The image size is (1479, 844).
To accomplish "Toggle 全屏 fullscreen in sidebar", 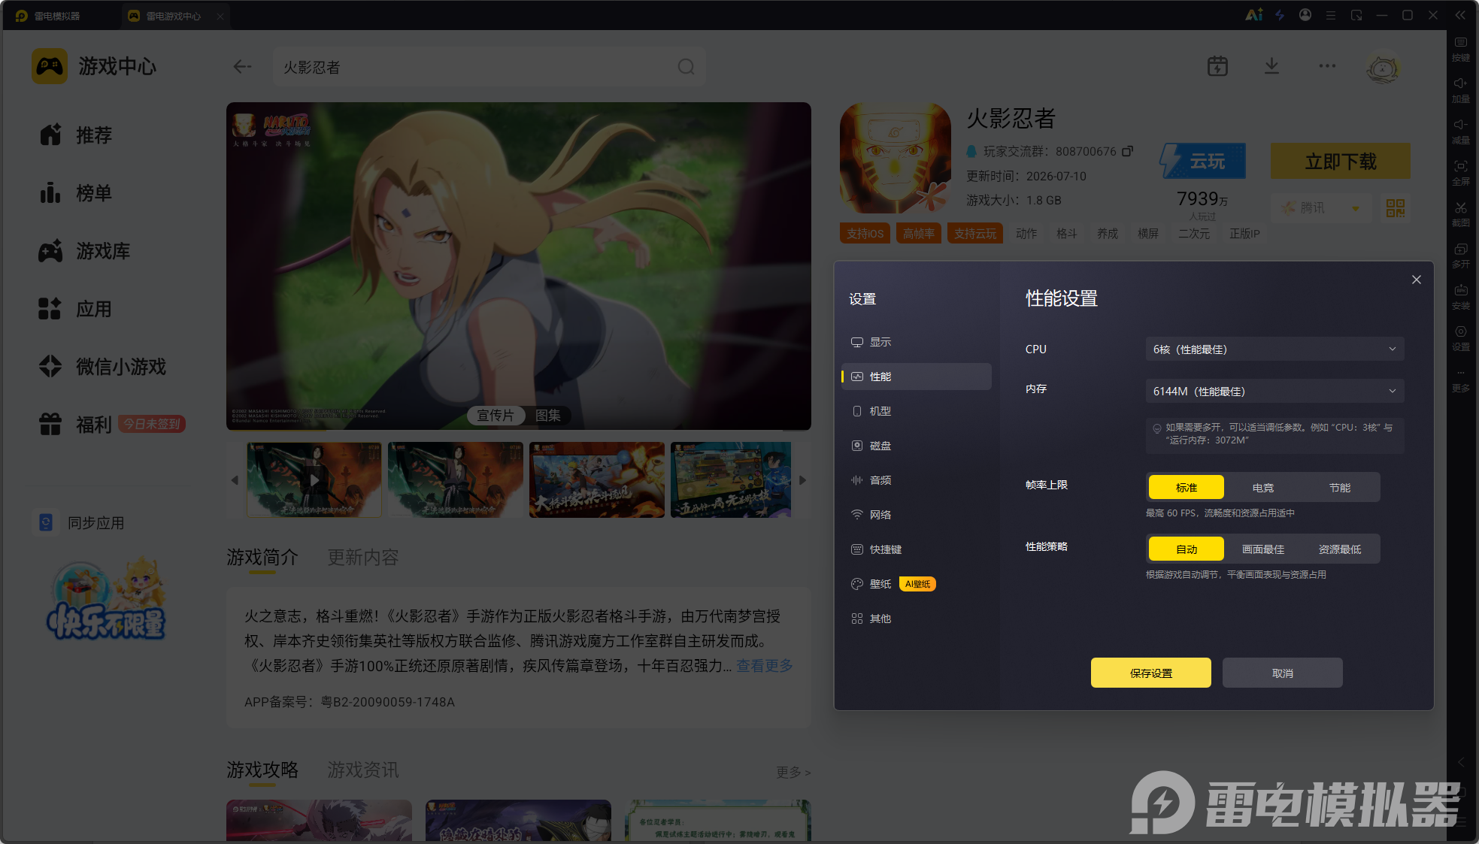I will (x=1461, y=174).
